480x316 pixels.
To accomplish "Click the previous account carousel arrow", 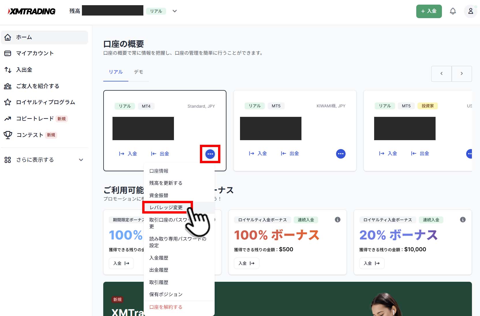I will click(441, 74).
